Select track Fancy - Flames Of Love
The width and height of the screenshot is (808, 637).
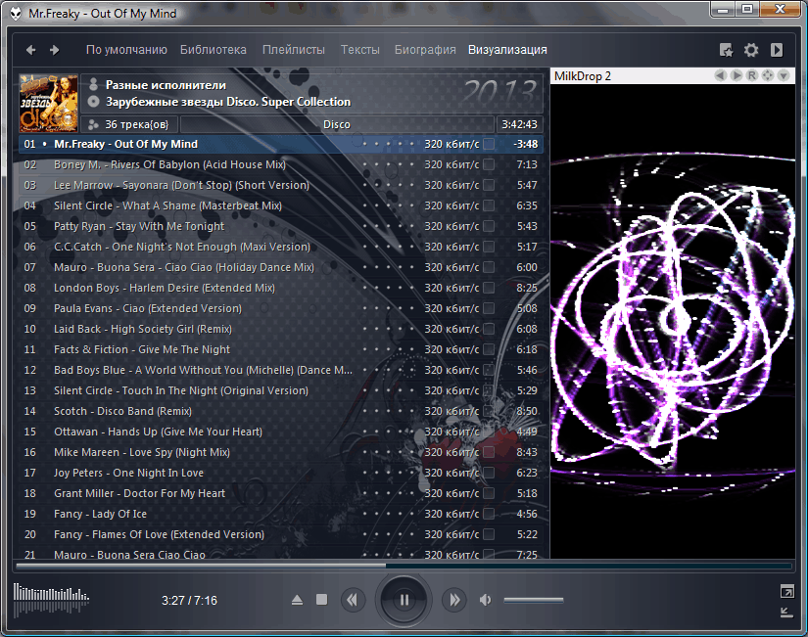[x=281, y=534]
